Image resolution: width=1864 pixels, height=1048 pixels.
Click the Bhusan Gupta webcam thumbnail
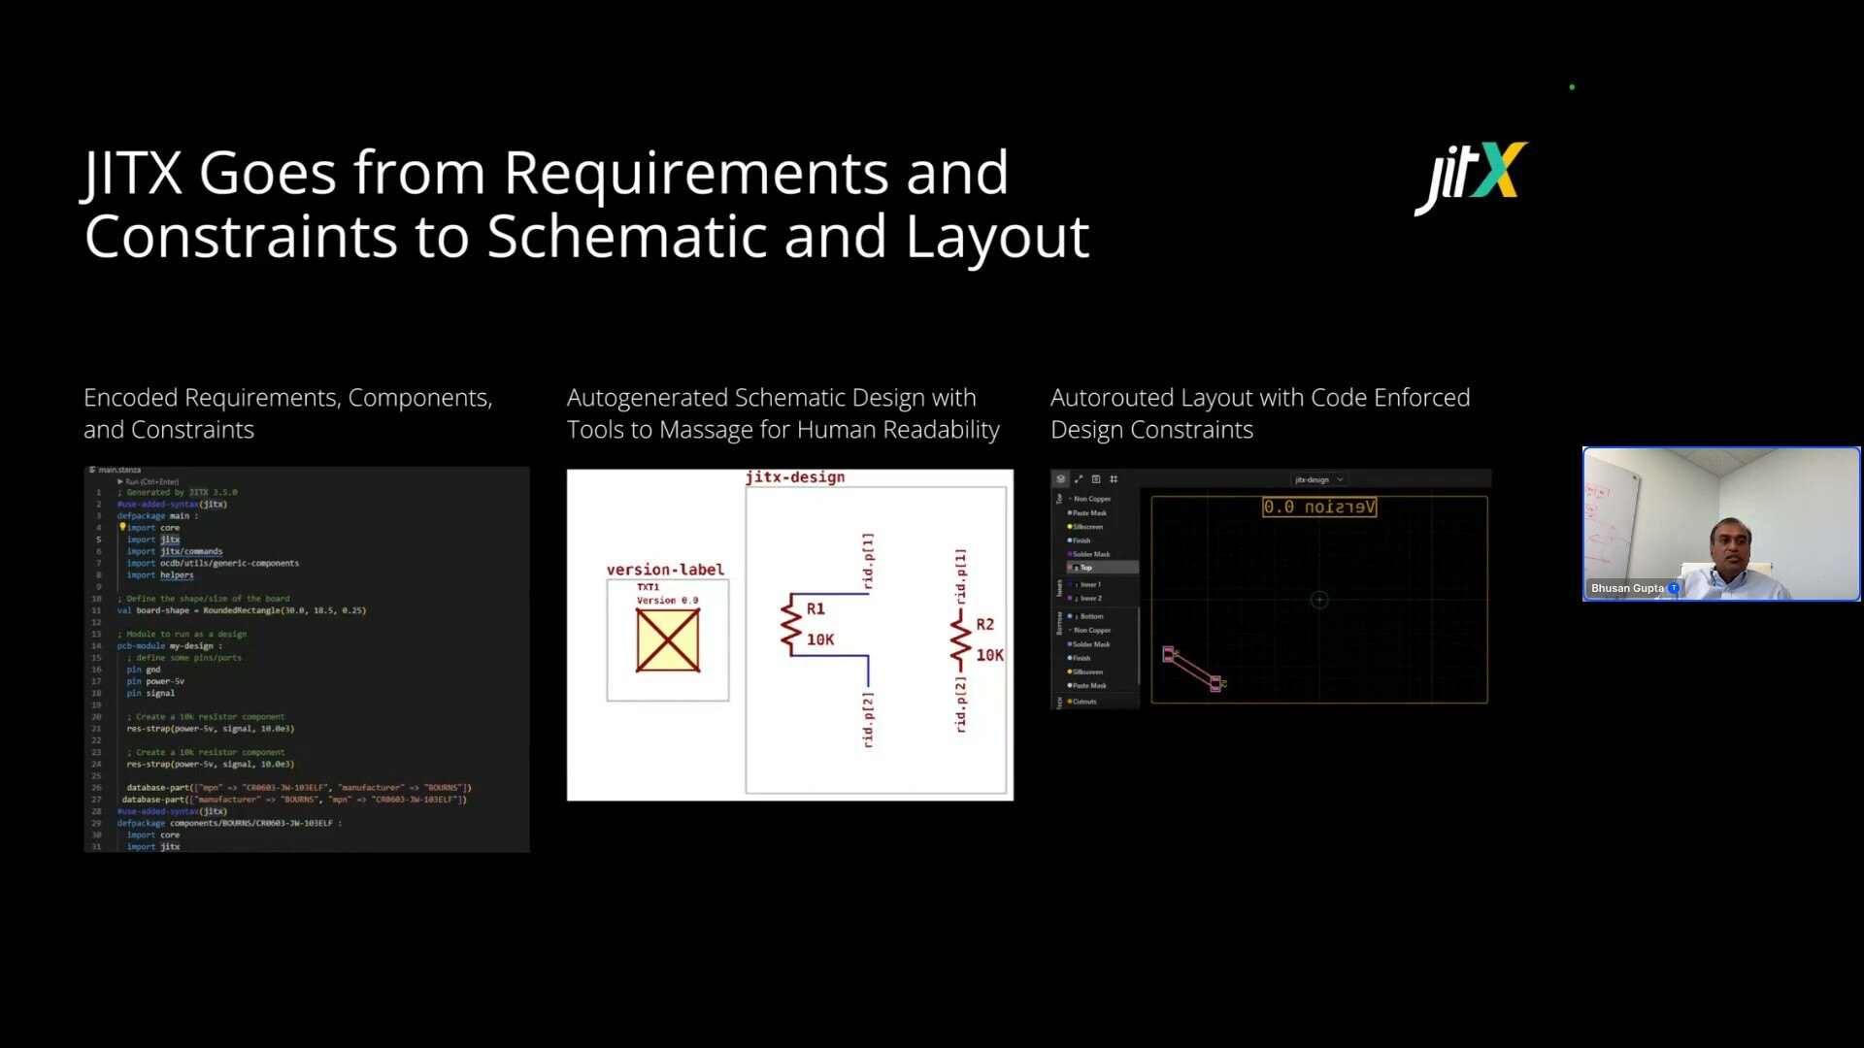(1719, 524)
